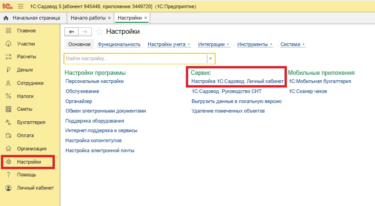Screen dimensions: 375x206
Task: Click the Оплата wallet icon
Action: point(8,135)
